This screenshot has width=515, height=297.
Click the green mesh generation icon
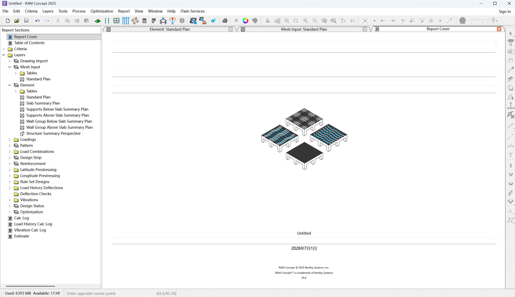tap(98, 21)
